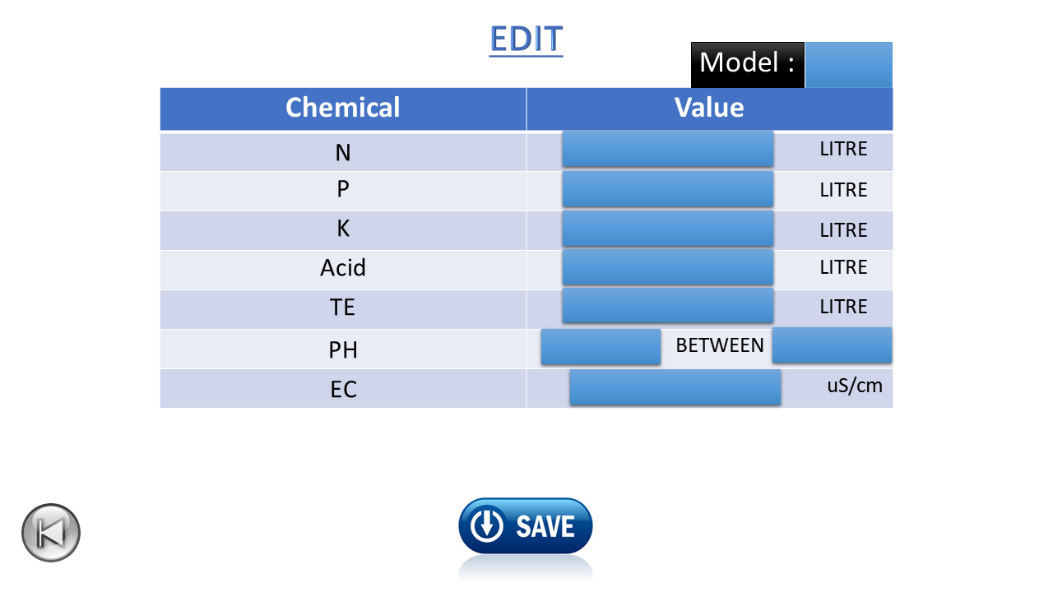Select the N litre value field
The image size is (1053, 592).
pyautogui.click(x=668, y=149)
